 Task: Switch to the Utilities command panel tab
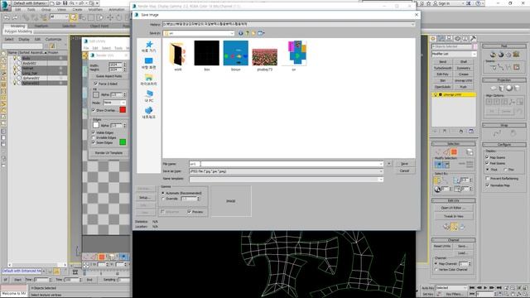click(473, 39)
